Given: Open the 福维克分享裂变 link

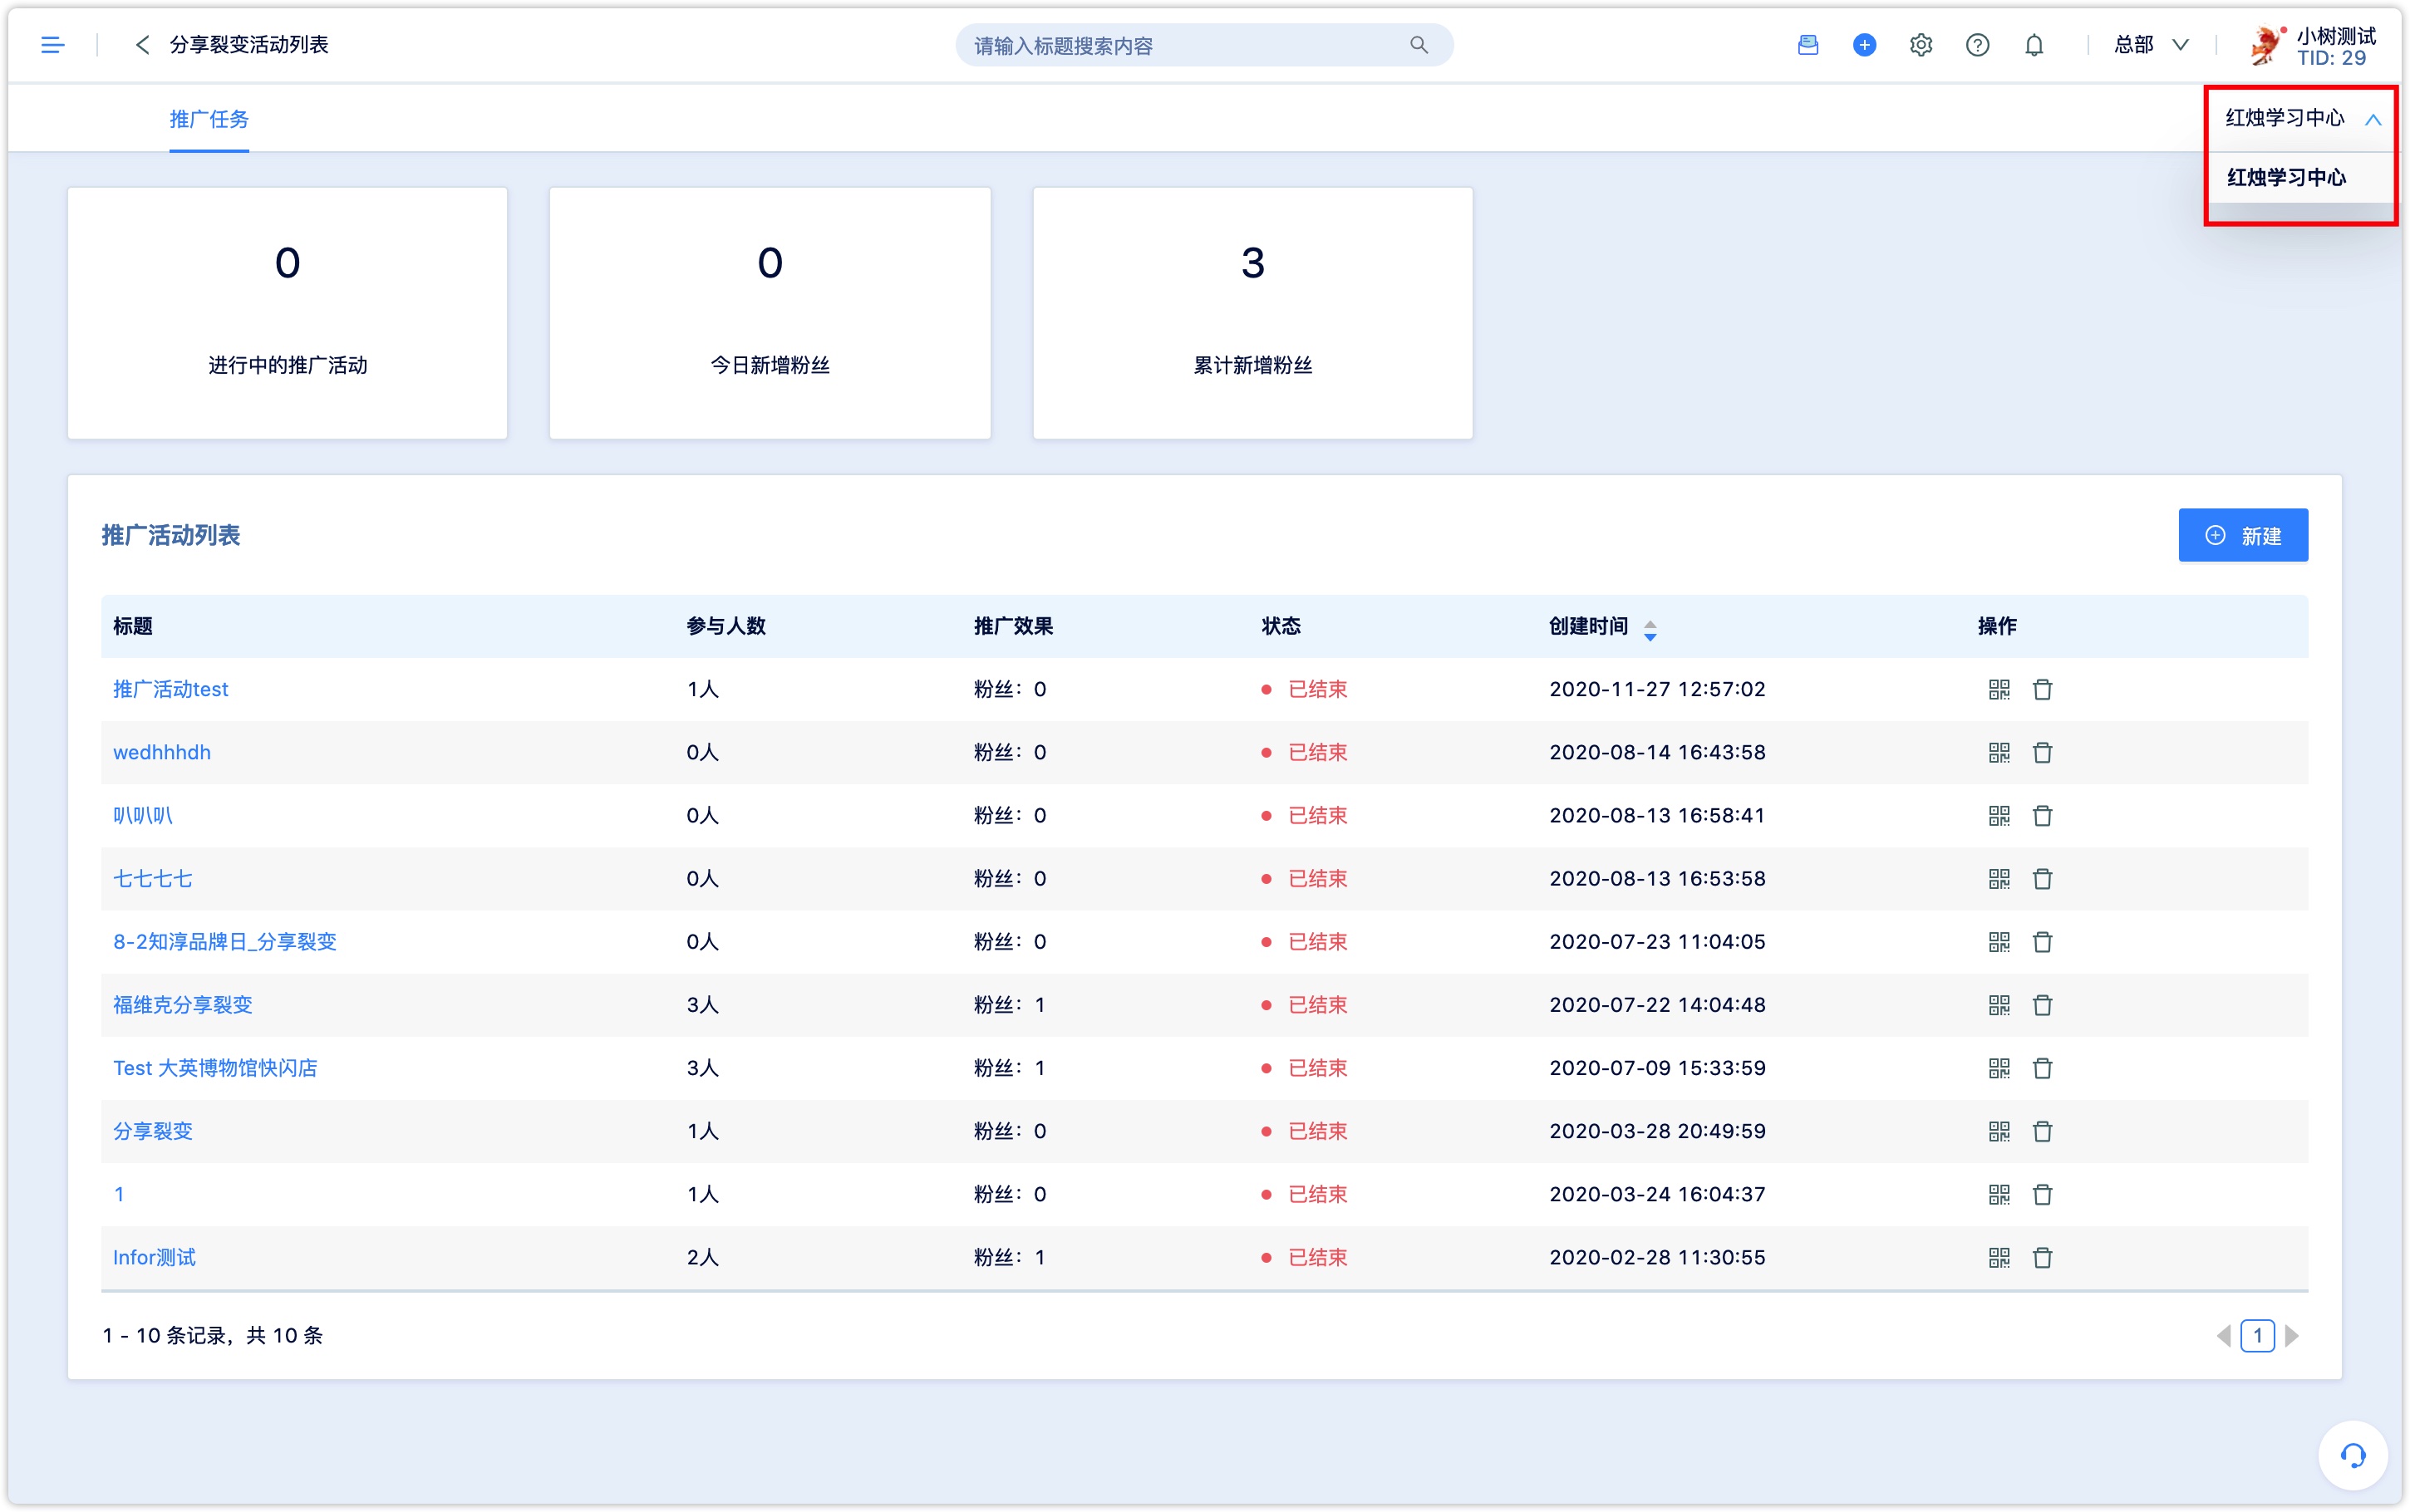Looking at the screenshot, I should (x=182, y=1004).
